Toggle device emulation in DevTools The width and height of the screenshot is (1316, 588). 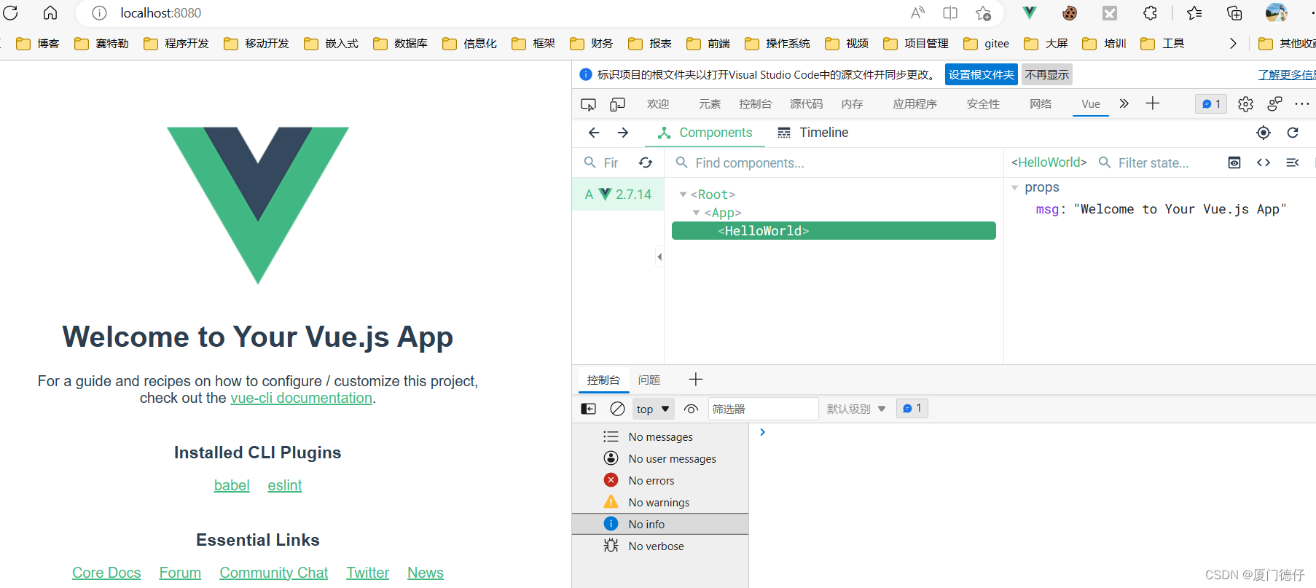click(x=617, y=104)
